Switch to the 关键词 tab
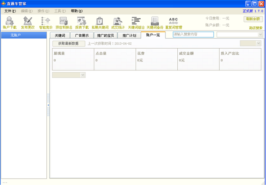266x185 pixels. coord(60,35)
